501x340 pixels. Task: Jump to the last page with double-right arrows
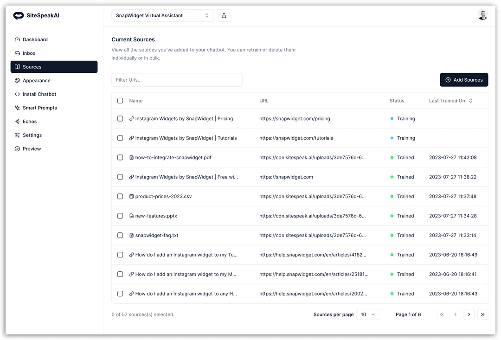pos(483,314)
